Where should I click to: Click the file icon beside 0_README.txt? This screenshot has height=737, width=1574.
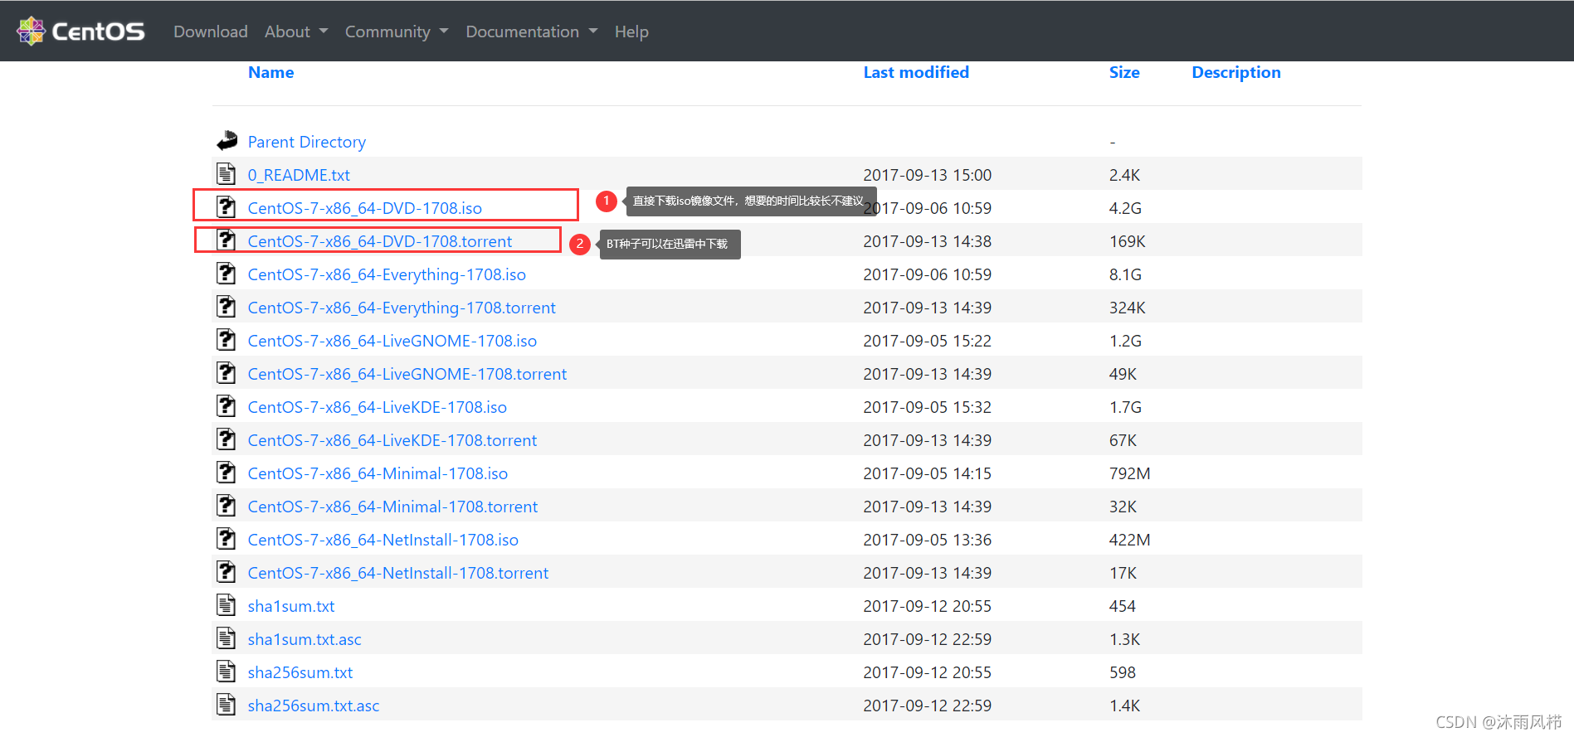tap(226, 173)
